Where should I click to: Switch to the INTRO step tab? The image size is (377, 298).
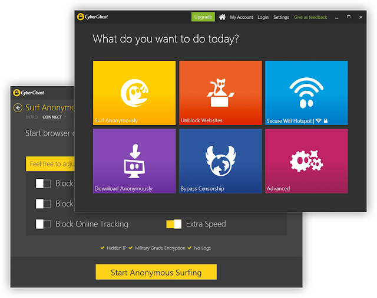point(32,117)
